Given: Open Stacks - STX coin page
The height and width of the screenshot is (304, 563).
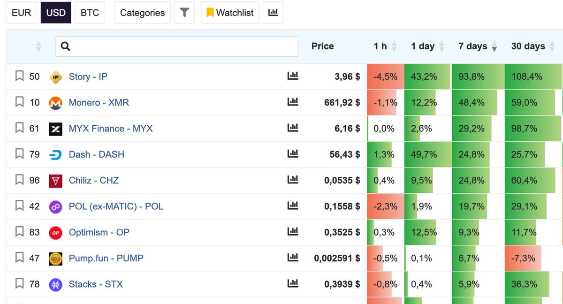Looking at the screenshot, I should [x=96, y=284].
